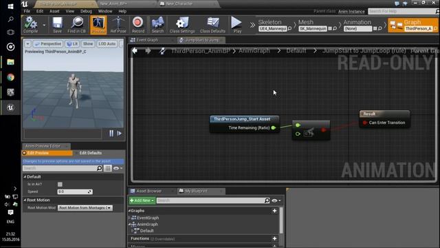Click Default breadcrumb
The height and width of the screenshot is (248, 440).
(296, 50)
